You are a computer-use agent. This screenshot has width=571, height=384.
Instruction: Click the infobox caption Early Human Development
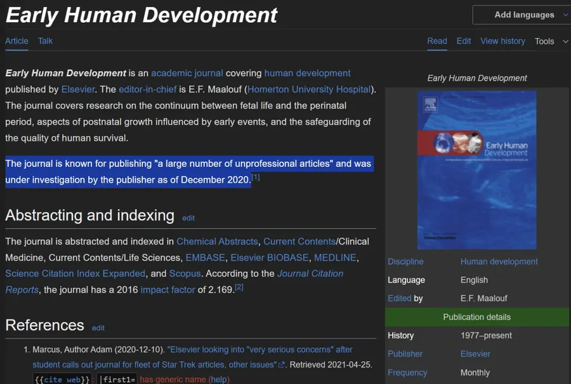click(x=476, y=78)
